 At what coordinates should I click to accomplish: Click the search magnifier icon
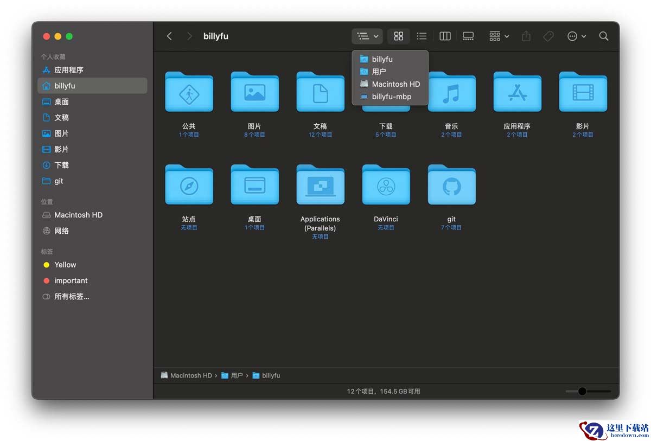point(603,36)
